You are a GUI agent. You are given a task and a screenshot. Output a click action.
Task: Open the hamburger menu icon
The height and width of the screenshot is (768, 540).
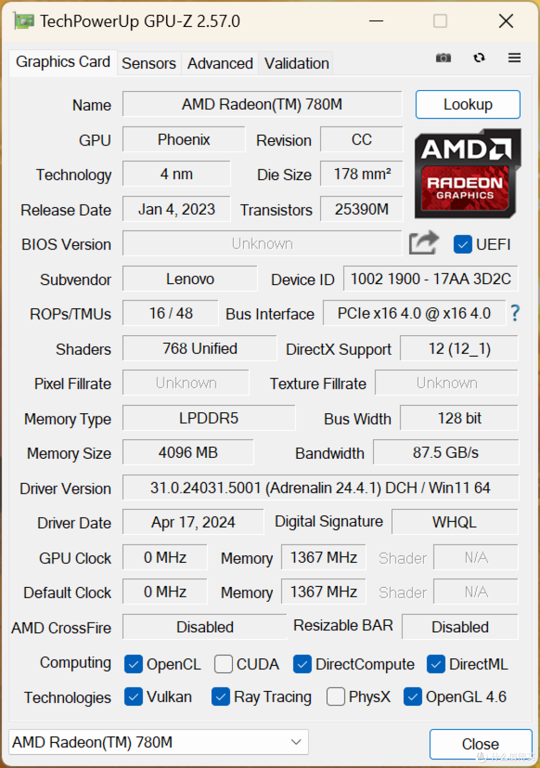click(x=514, y=58)
